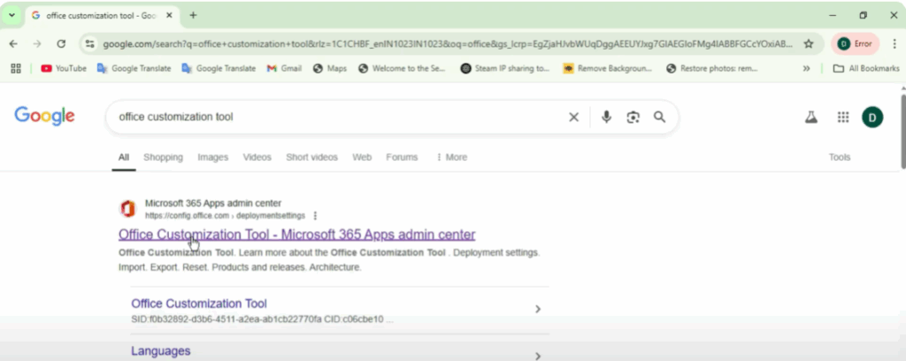Click the page vertical scrollbar
Image resolution: width=906 pixels, height=361 pixels.
[x=902, y=130]
